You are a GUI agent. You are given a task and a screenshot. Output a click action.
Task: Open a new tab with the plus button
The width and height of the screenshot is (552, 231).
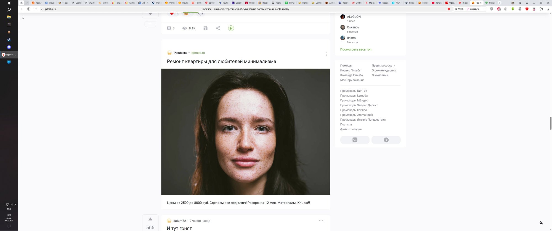(x=499, y=3)
